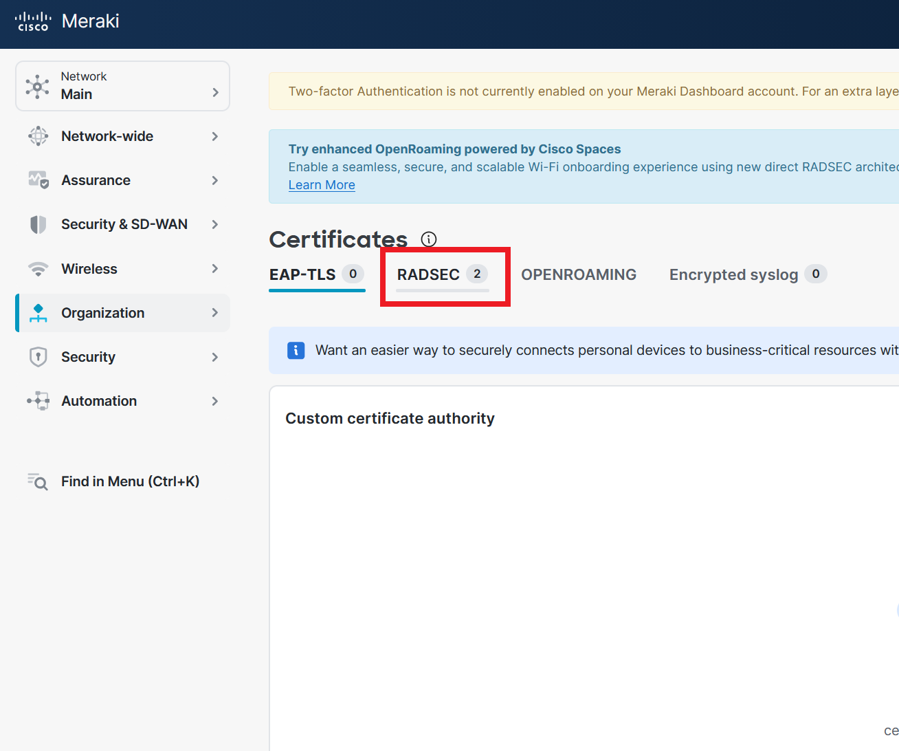Screen dimensions: 899x751
Task: Open Find in Menu (Ctrl+K)
Action: coord(122,481)
